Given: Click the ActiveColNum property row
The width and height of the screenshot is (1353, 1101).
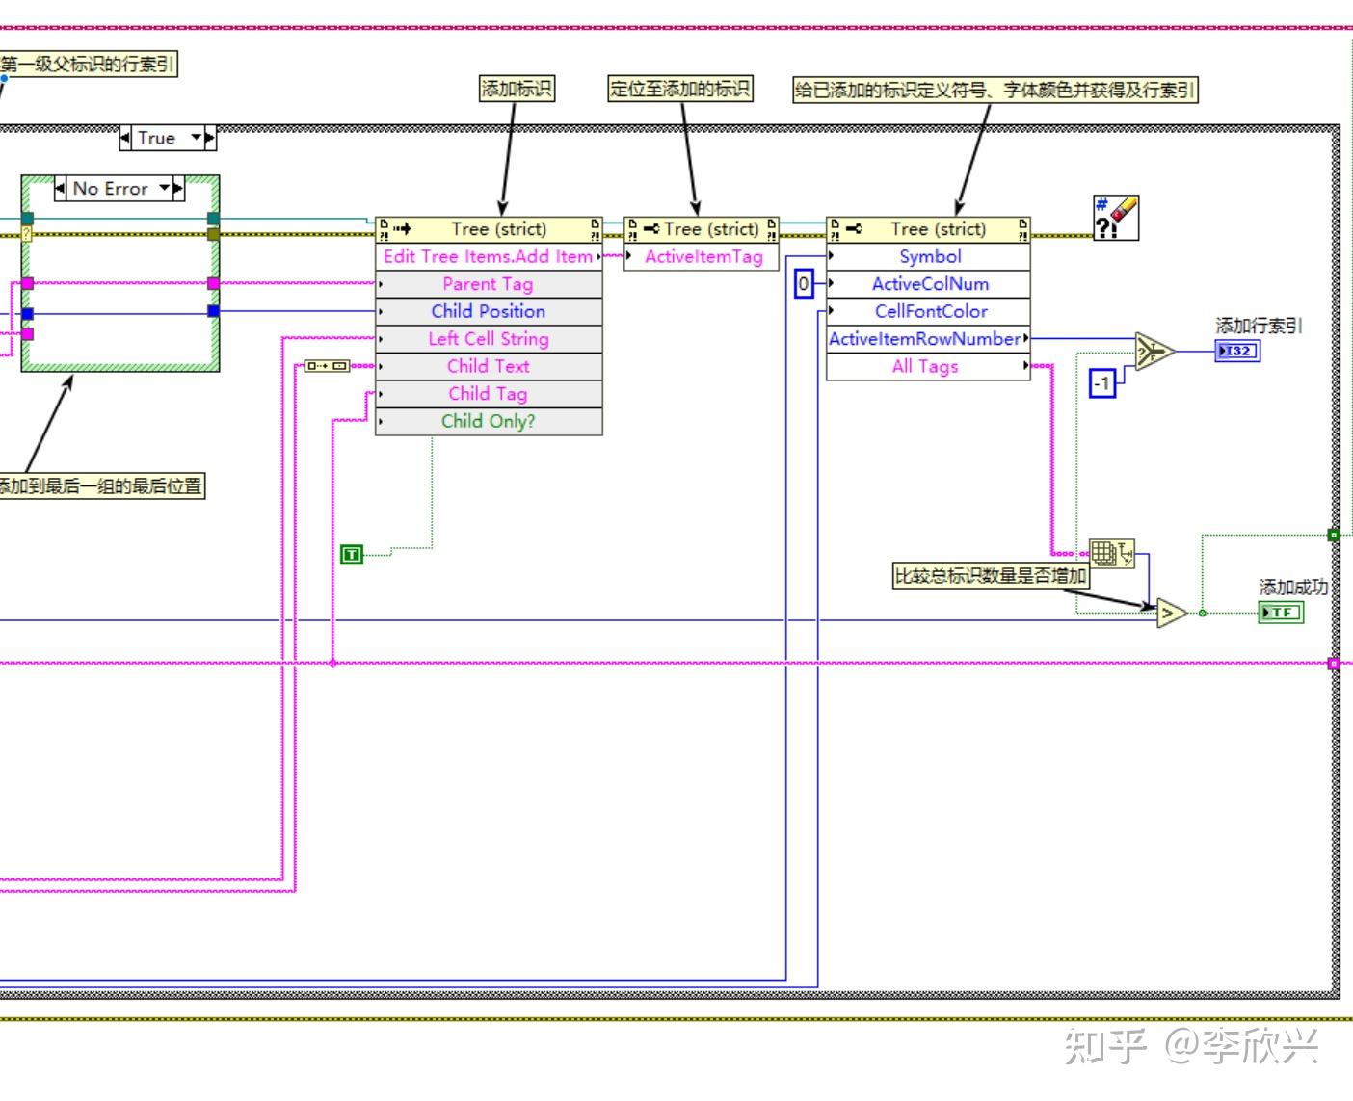Looking at the screenshot, I should 929,284.
